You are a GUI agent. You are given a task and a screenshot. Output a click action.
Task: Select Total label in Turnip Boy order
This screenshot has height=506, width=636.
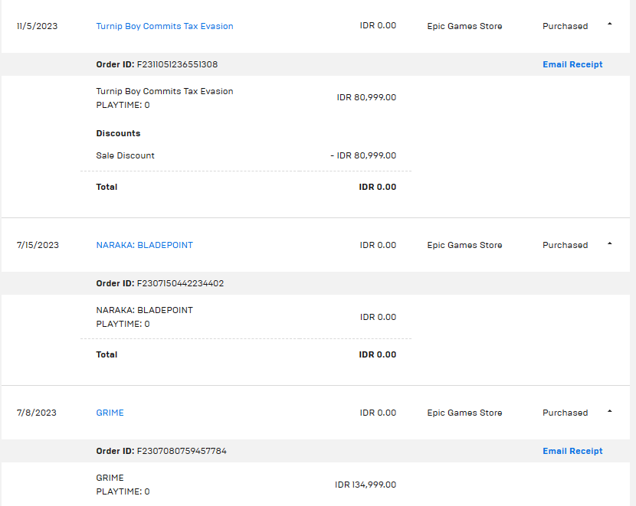click(107, 187)
